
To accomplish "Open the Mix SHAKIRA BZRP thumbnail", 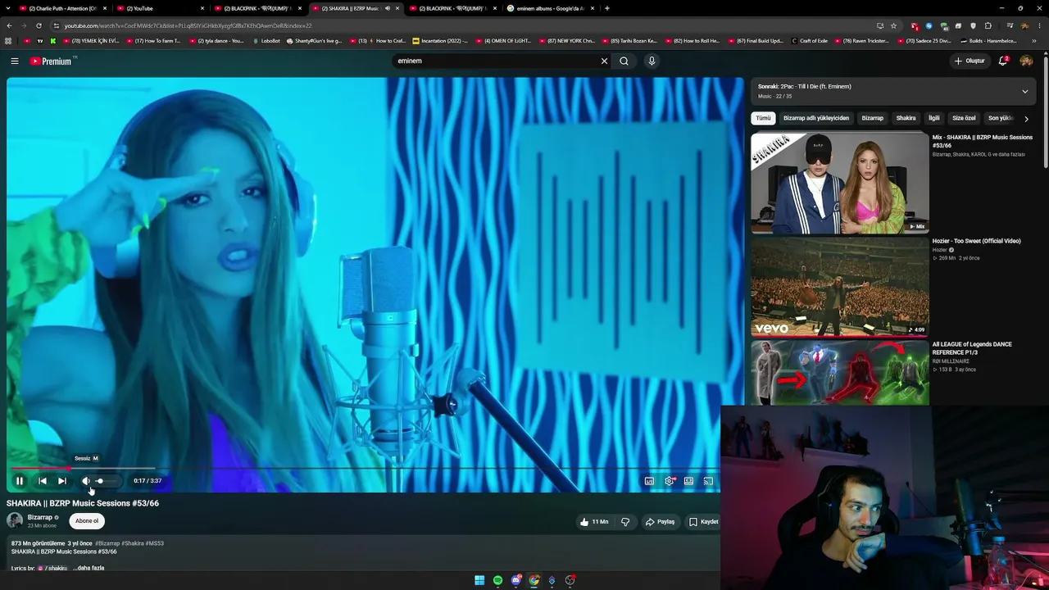I will pyautogui.click(x=840, y=184).
